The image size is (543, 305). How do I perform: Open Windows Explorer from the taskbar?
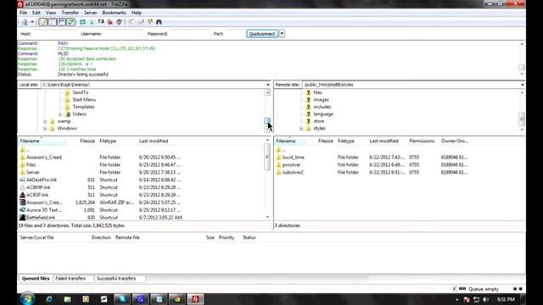coord(67,299)
